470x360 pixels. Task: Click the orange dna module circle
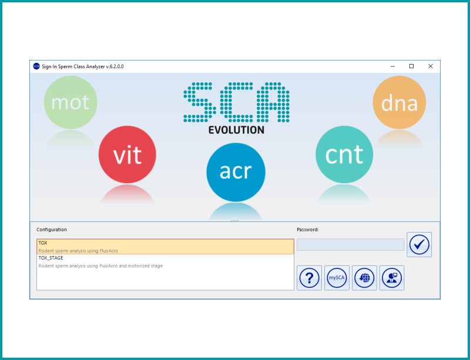coord(399,103)
